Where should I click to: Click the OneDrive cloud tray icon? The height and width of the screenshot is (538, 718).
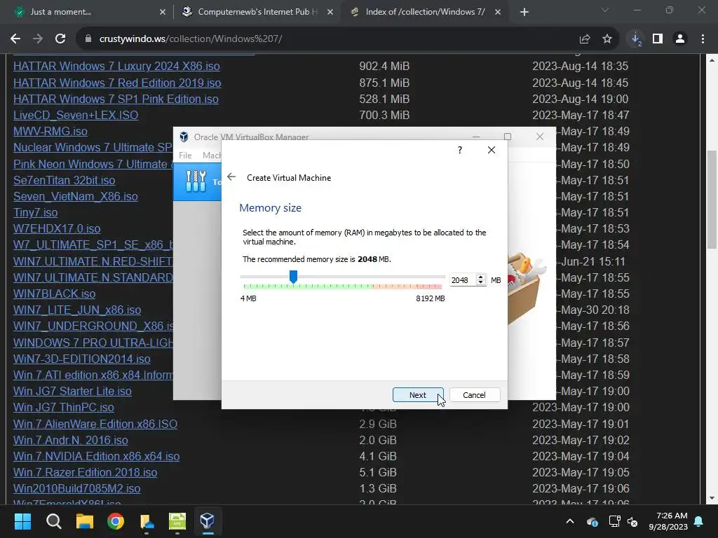(x=592, y=521)
